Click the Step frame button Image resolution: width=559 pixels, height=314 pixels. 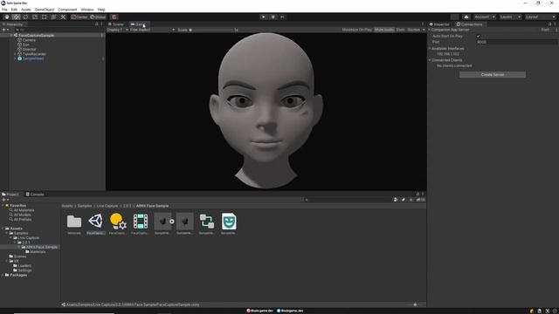click(x=282, y=17)
